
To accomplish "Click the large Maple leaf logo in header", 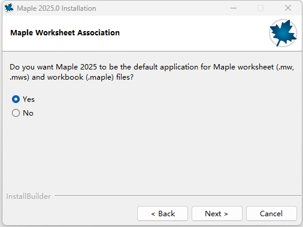I will (283, 33).
